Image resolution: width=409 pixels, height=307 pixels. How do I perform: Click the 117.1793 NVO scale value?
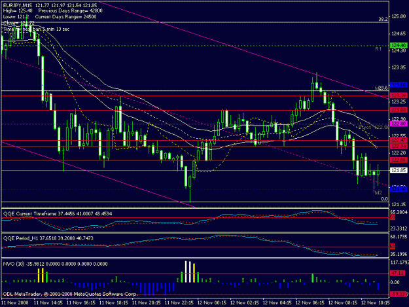click(x=399, y=262)
